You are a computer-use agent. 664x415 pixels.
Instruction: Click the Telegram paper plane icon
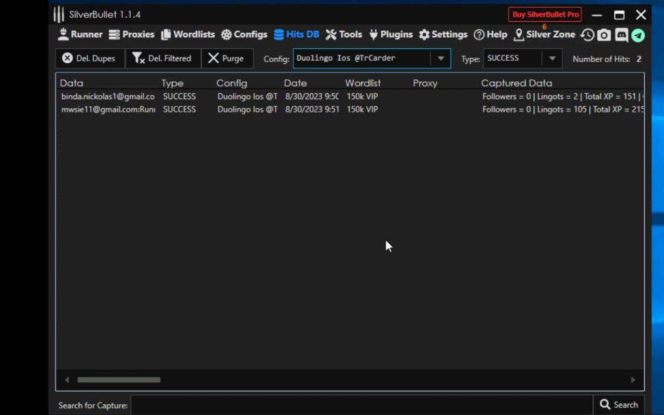[638, 35]
